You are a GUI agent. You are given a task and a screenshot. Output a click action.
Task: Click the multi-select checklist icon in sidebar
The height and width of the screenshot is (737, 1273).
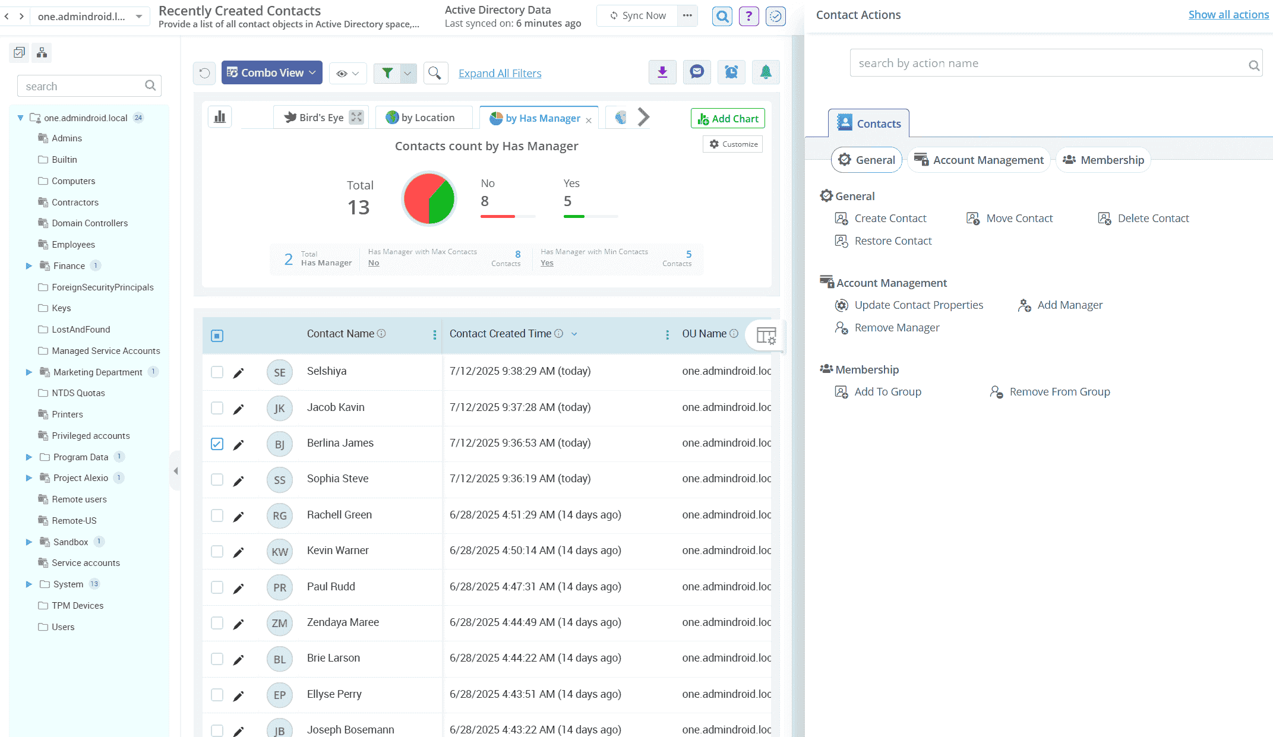pyautogui.click(x=18, y=52)
